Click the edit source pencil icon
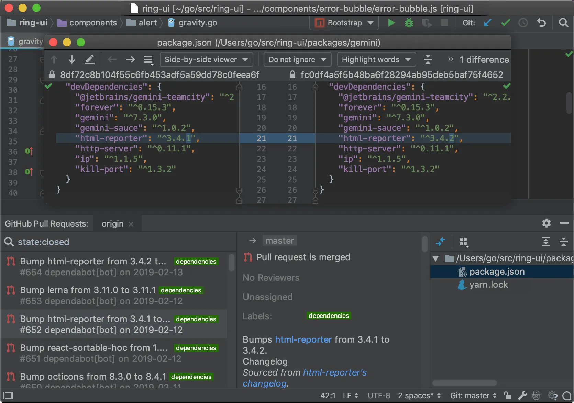Image resolution: width=574 pixels, height=403 pixels. coord(90,59)
